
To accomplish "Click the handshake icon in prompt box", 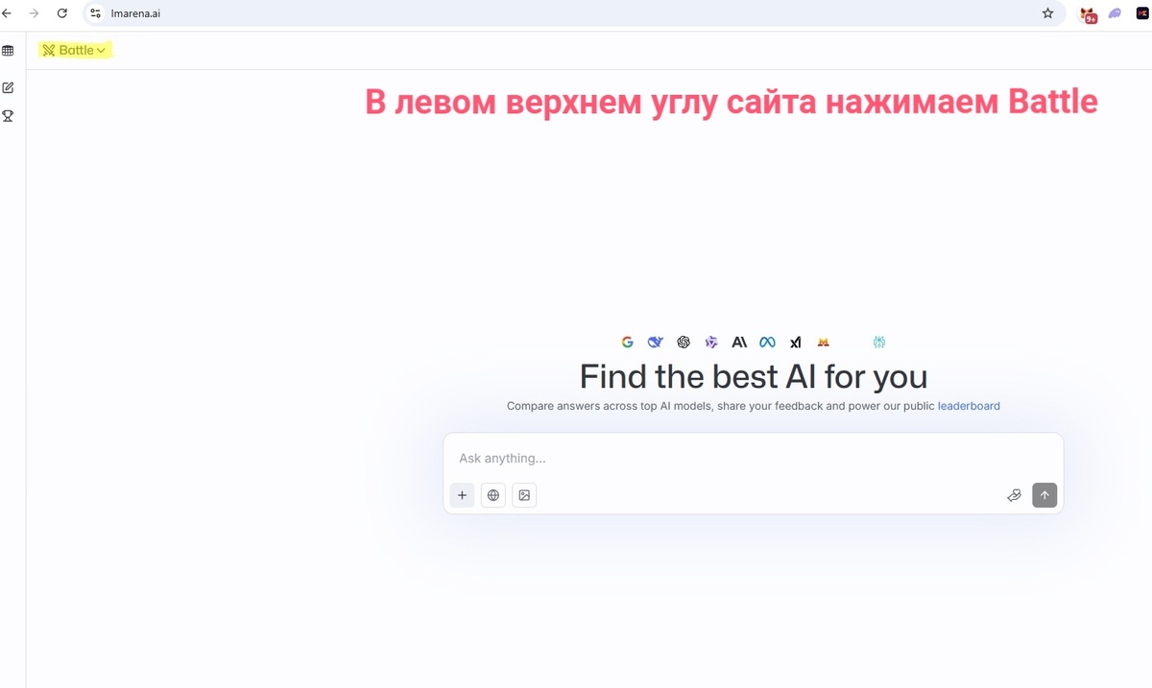I will 1014,495.
